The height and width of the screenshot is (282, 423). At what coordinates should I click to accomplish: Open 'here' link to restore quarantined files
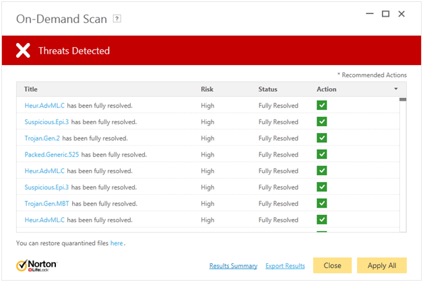(117, 243)
